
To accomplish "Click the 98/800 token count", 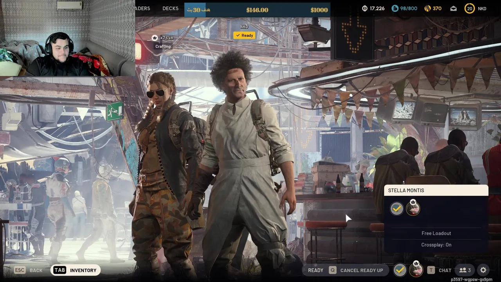I will [409, 8].
